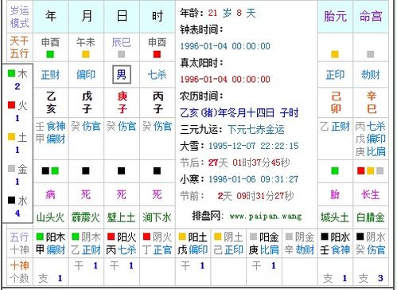Screen dimensions: 397x290
Task: Click the black square beside 阴水
Action: 360,237
